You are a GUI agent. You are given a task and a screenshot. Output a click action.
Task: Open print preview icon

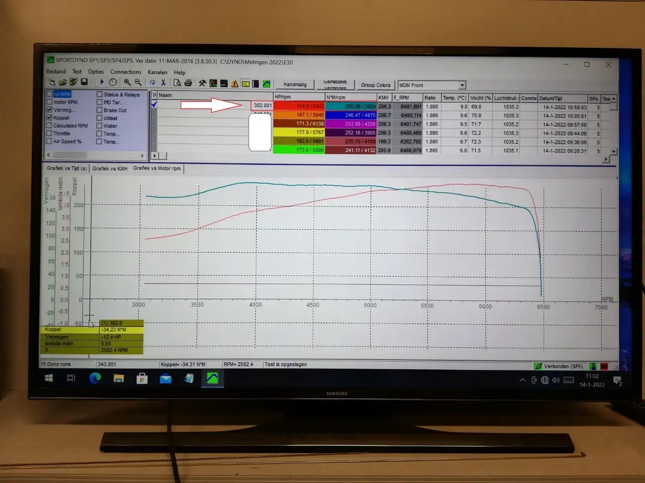point(177,83)
